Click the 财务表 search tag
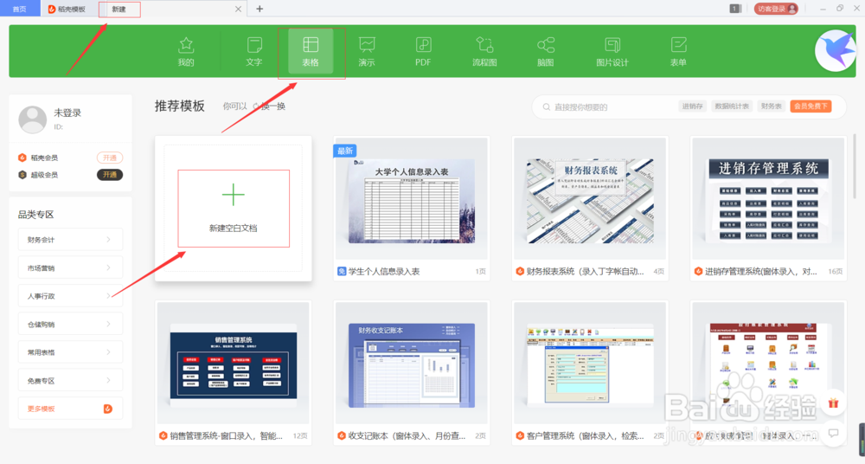The height and width of the screenshot is (464, 865). tap(771, 106)
